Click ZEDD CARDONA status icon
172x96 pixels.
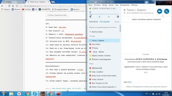coord(90,9)
